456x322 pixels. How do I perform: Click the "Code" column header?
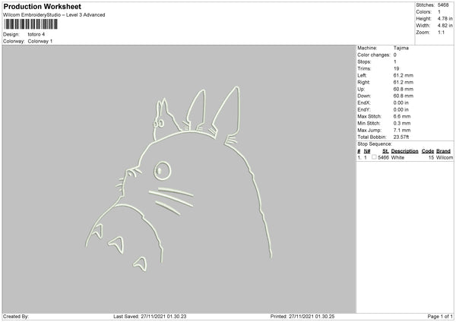[428, 151]
